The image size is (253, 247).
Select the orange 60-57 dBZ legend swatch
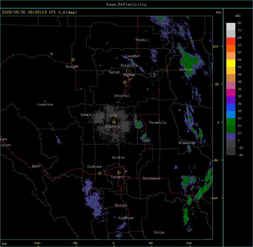point(231,48)
